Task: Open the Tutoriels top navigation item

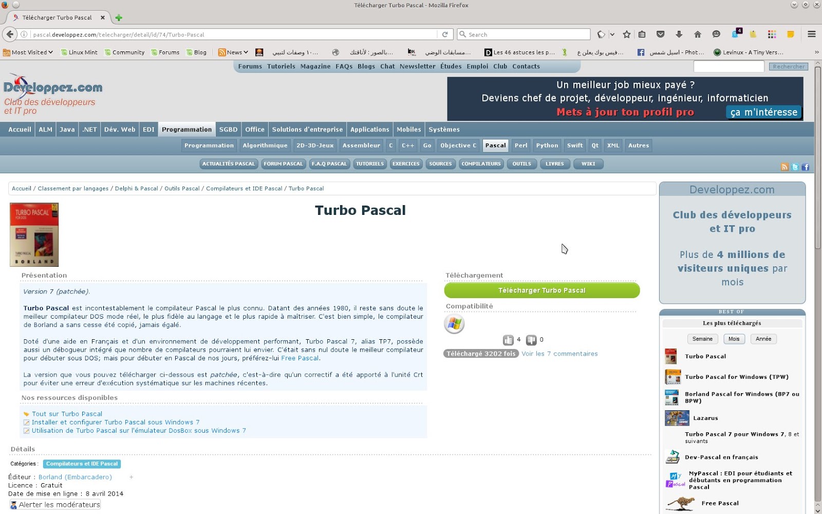Action: pyautogui.click(x=281, y=66)
